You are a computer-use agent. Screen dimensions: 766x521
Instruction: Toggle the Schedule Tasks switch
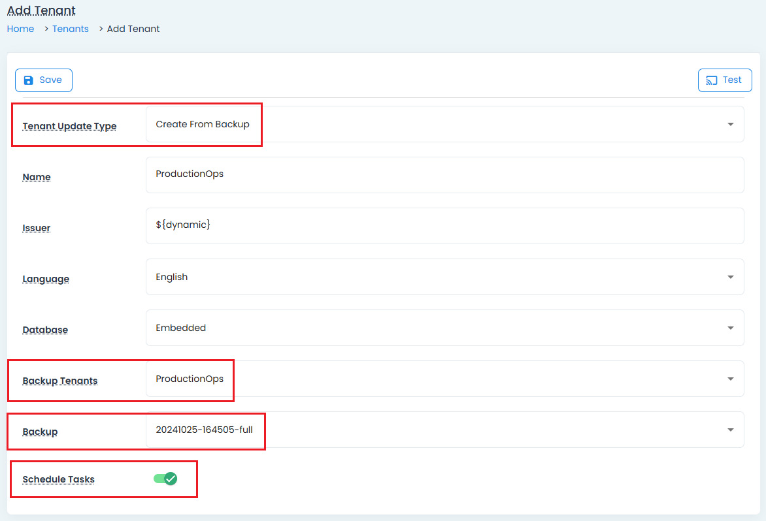pyautogui.click(x=165, y=479)
